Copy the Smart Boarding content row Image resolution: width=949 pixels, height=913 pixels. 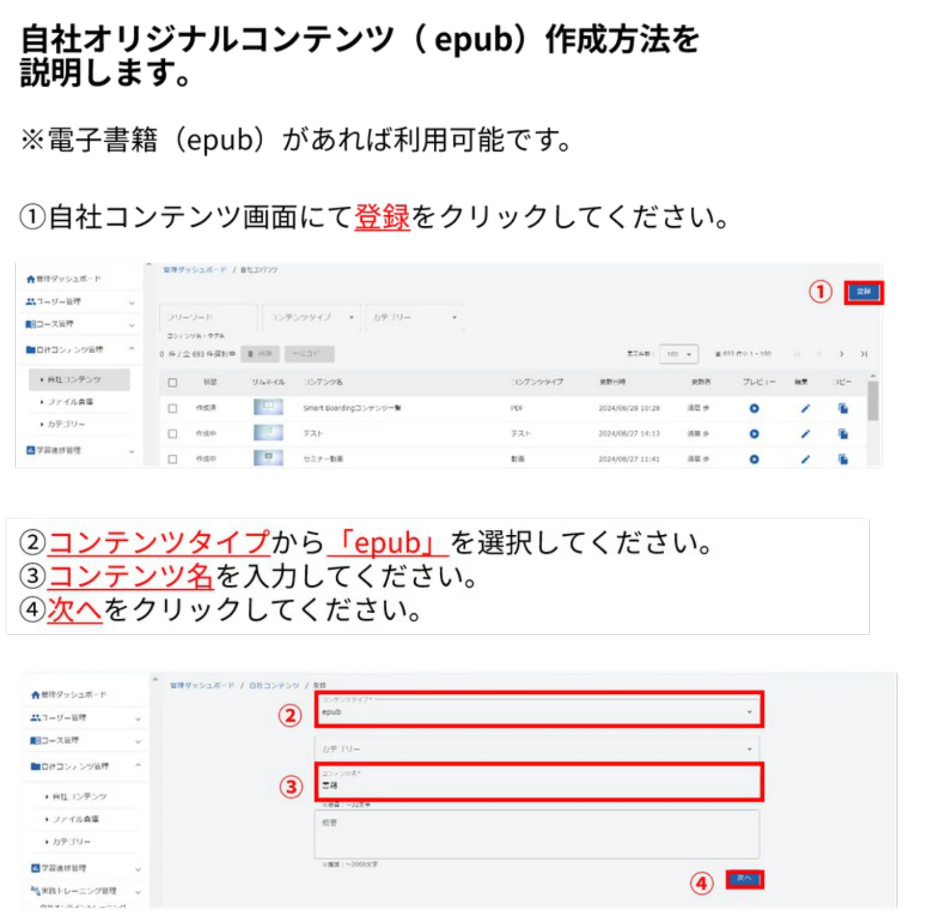coord(843,408)
